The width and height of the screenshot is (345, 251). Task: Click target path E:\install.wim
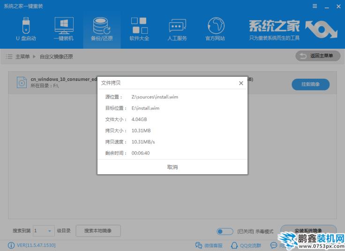[x=145, y=108]
